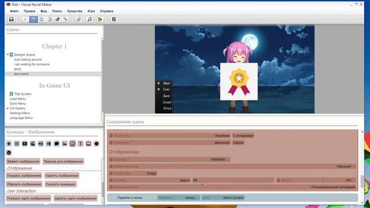Select the gear command category icon
The image size is (370, 208).
pyautogui.click(x=97, y=144)
